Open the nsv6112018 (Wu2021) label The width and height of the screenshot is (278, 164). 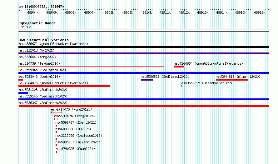pyautogui.click(x=37, y=50)
